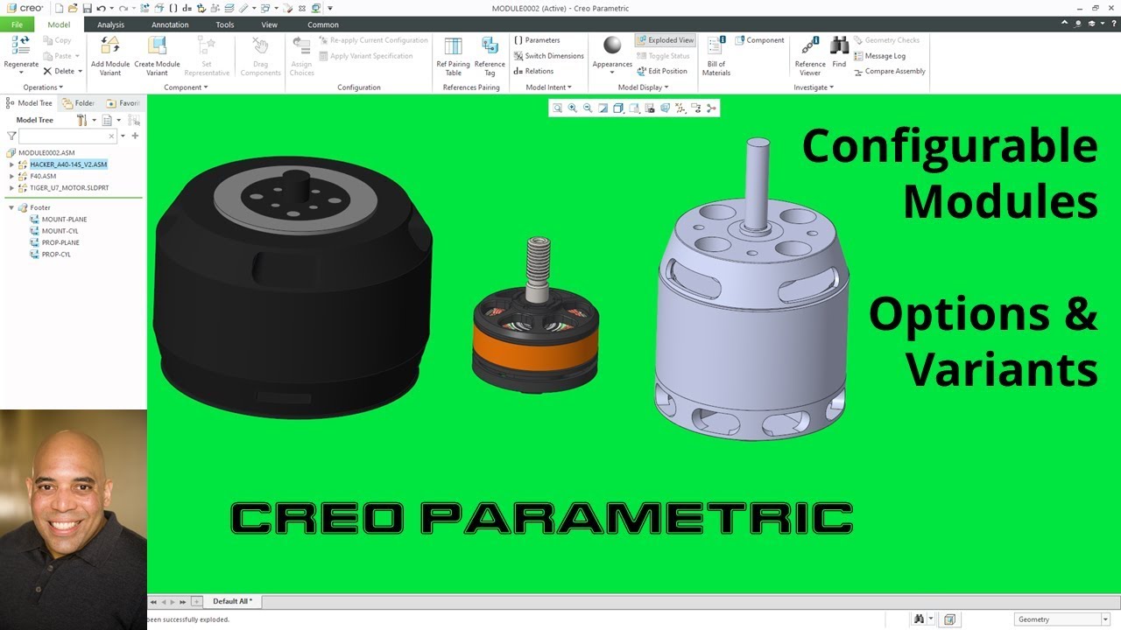Select MOUNT-PLANE in the Footer
Screen dimensions: 1121x630
coord(64,220)
